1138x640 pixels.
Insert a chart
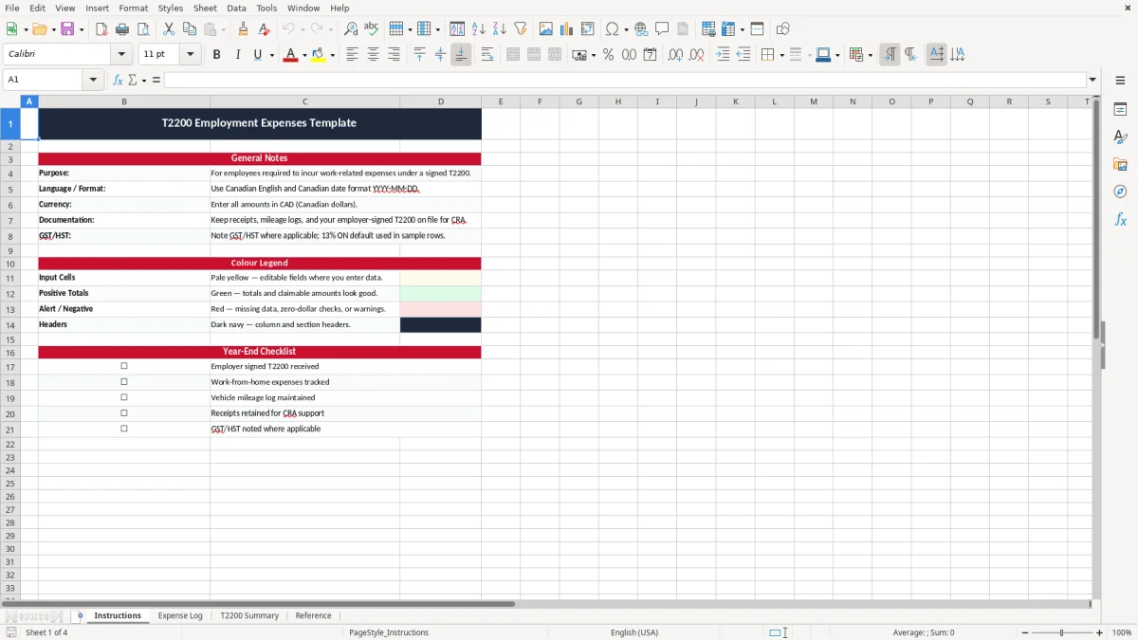567,29
